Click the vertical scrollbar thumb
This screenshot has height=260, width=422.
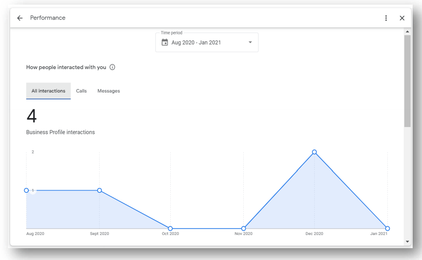[x=408, y=80]
